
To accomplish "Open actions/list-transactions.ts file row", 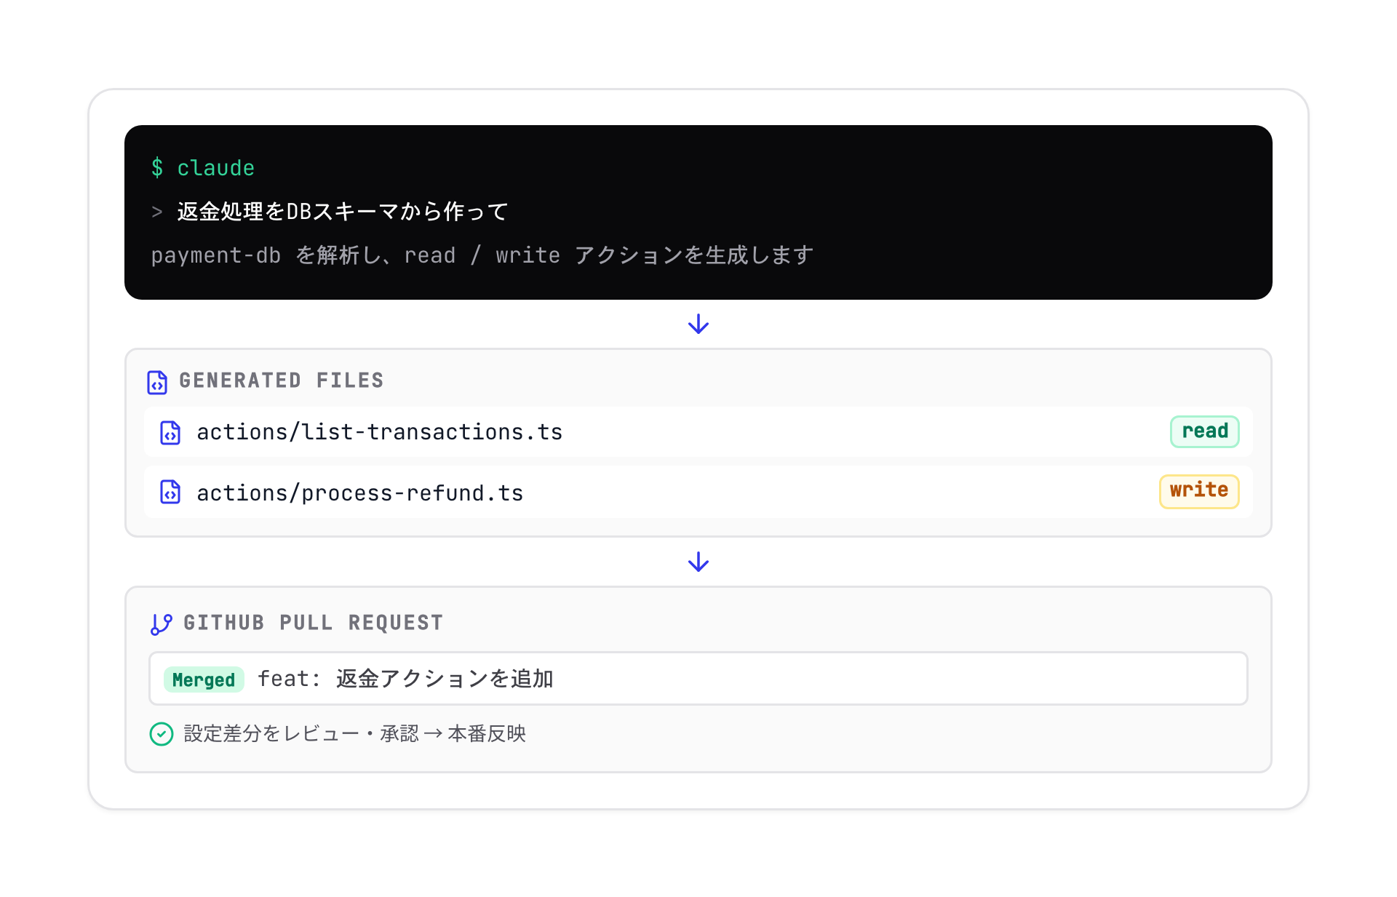I will pyautogui.click(x=698, y=432).
